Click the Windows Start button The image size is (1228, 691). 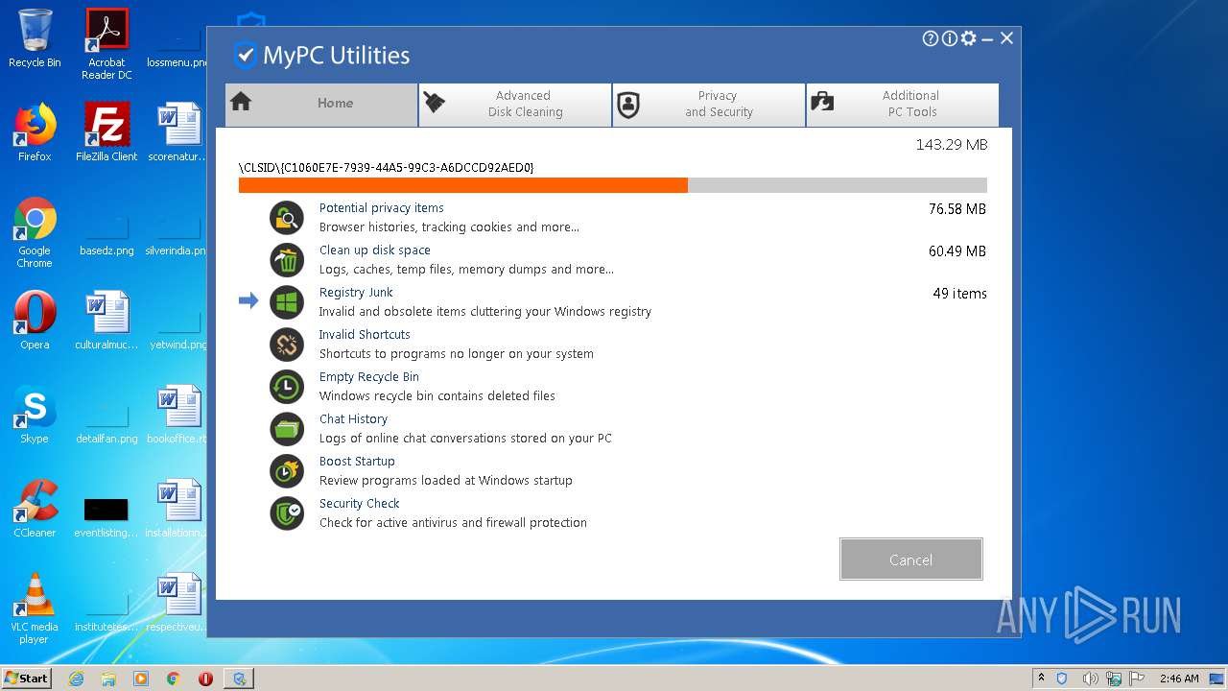point(26,678)
